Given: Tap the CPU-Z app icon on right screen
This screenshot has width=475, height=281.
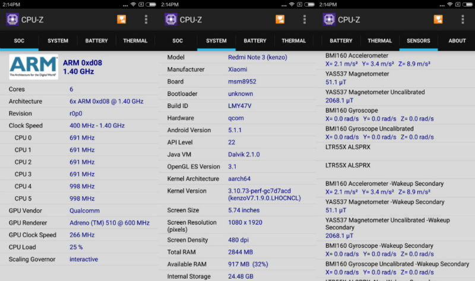Looking at the screenshot, I should click(329, 20).
